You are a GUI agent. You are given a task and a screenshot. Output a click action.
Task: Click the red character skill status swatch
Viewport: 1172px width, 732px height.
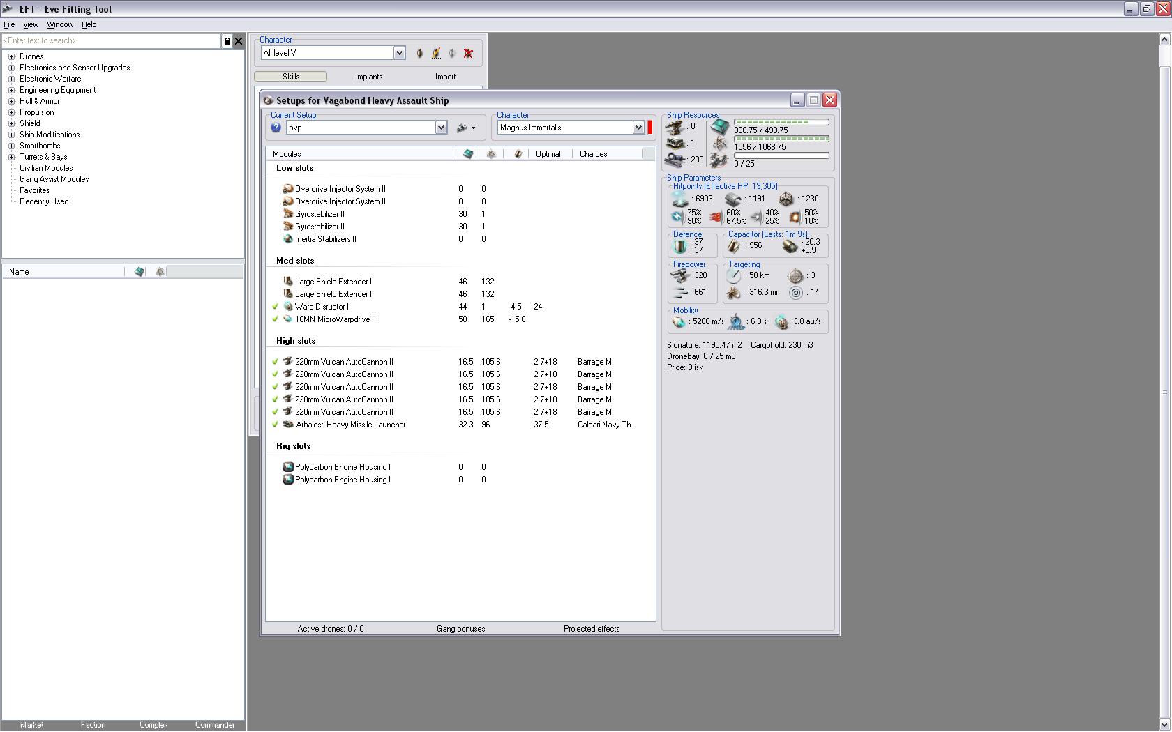click(x=649, y=128)
